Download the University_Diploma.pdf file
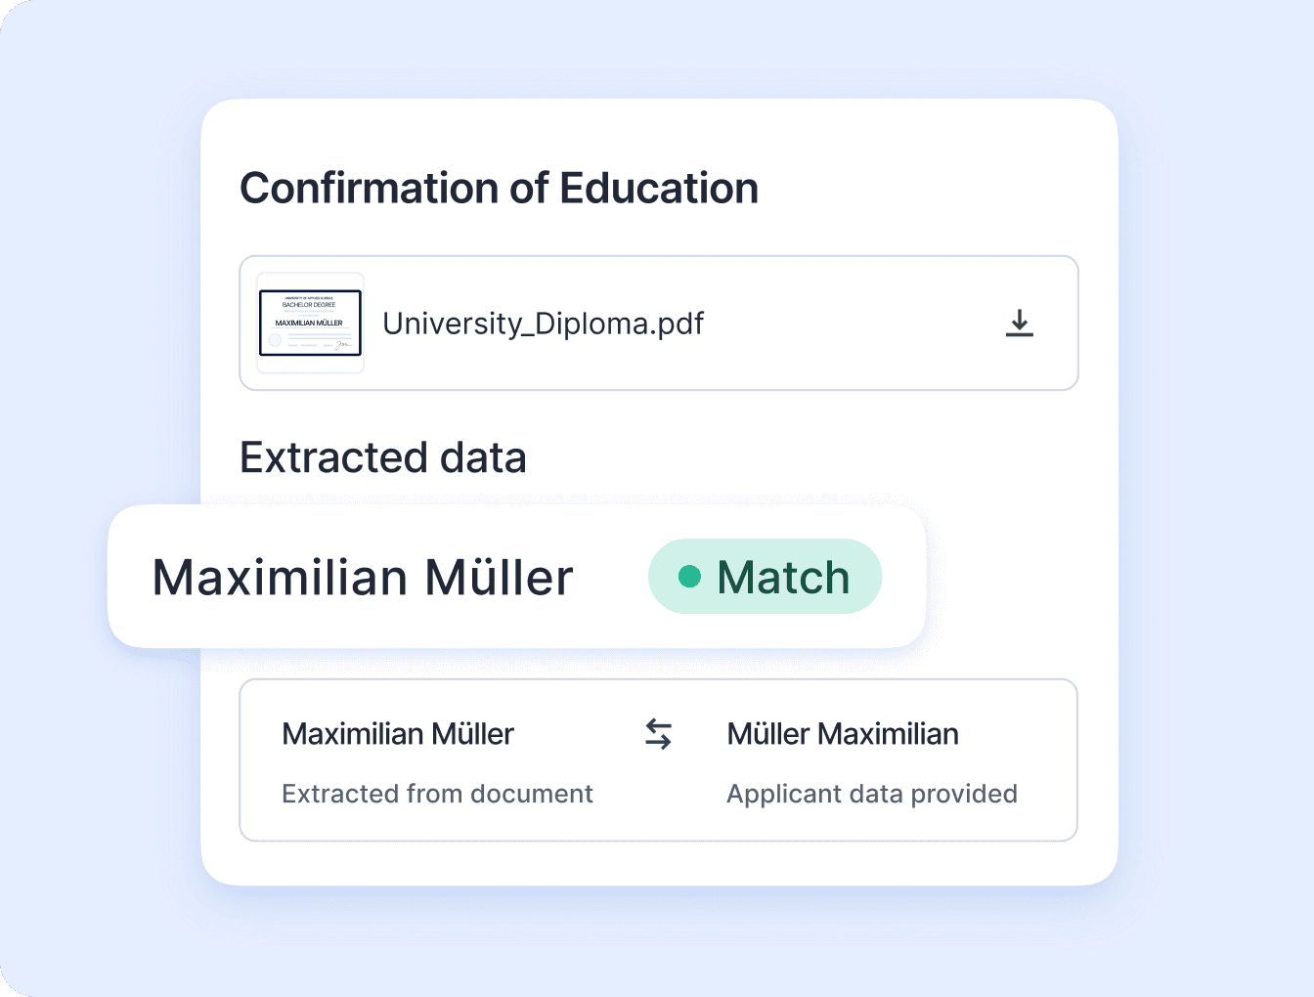Screen dimensions: 1314x997 pyautogui.click(x=1019, y=324)
